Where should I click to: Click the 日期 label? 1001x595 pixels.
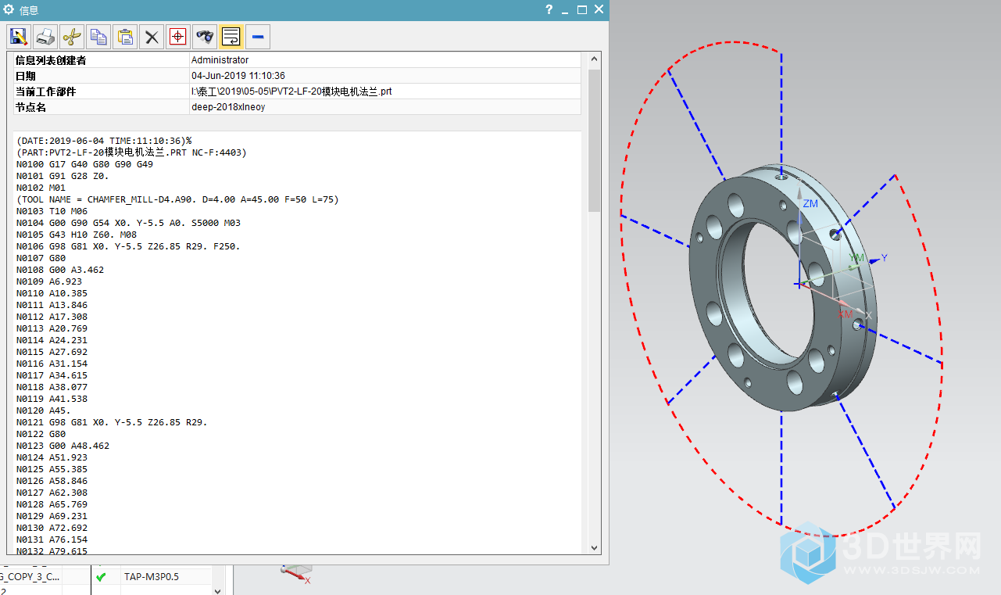tap(26, 76)
